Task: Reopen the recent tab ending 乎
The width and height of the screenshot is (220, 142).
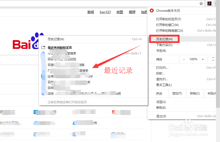Action: pos(93,76)
